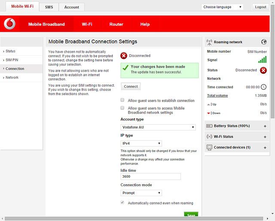Switch to the SMS tab
The height and width of the screenshot is (221, 275).
pyautogui.click(x=49, y=7)
